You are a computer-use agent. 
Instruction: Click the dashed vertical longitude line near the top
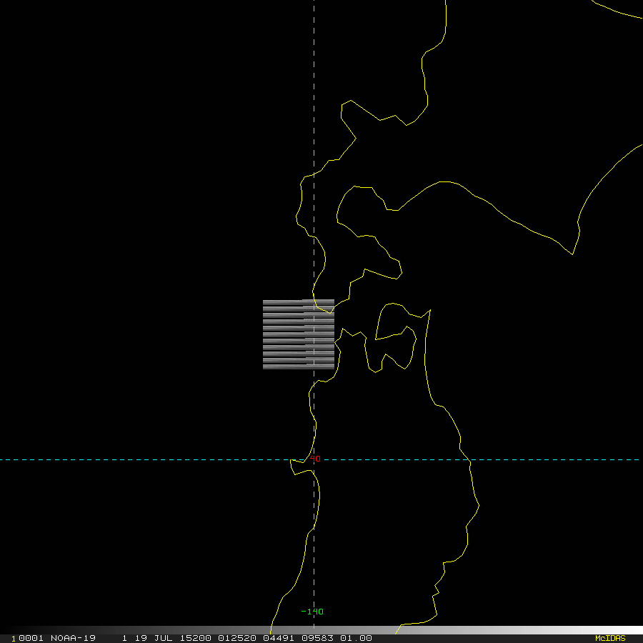tap(314, 43)
